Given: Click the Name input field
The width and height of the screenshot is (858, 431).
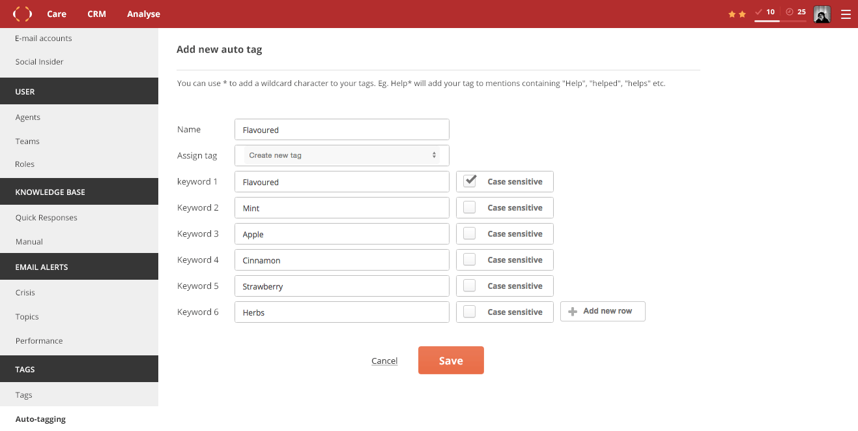Looking at the screenshot, I should pos(342,129).
